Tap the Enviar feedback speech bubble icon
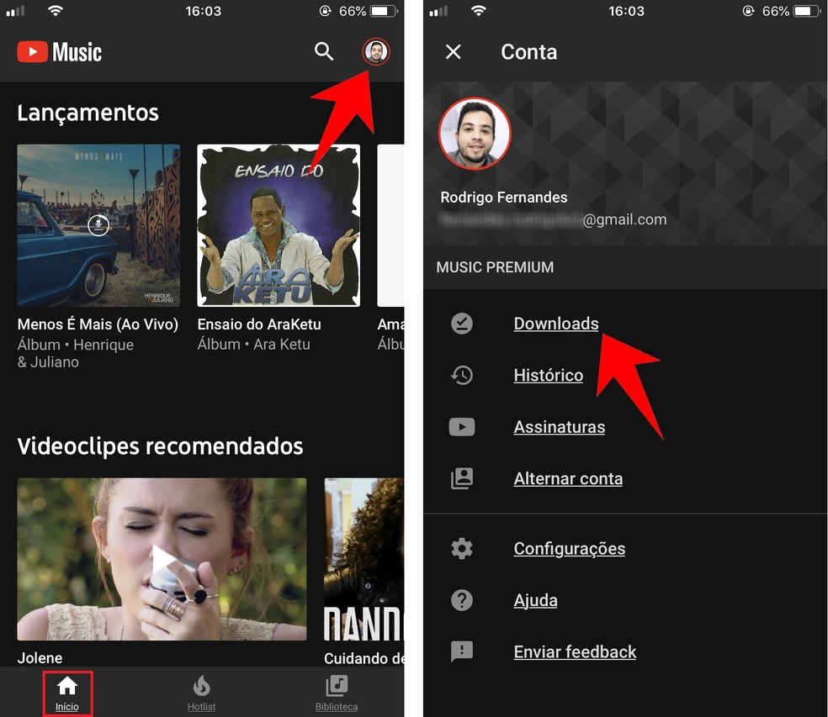Image resolution: width=828 pixels, height=717 pixels. (461, 651)
